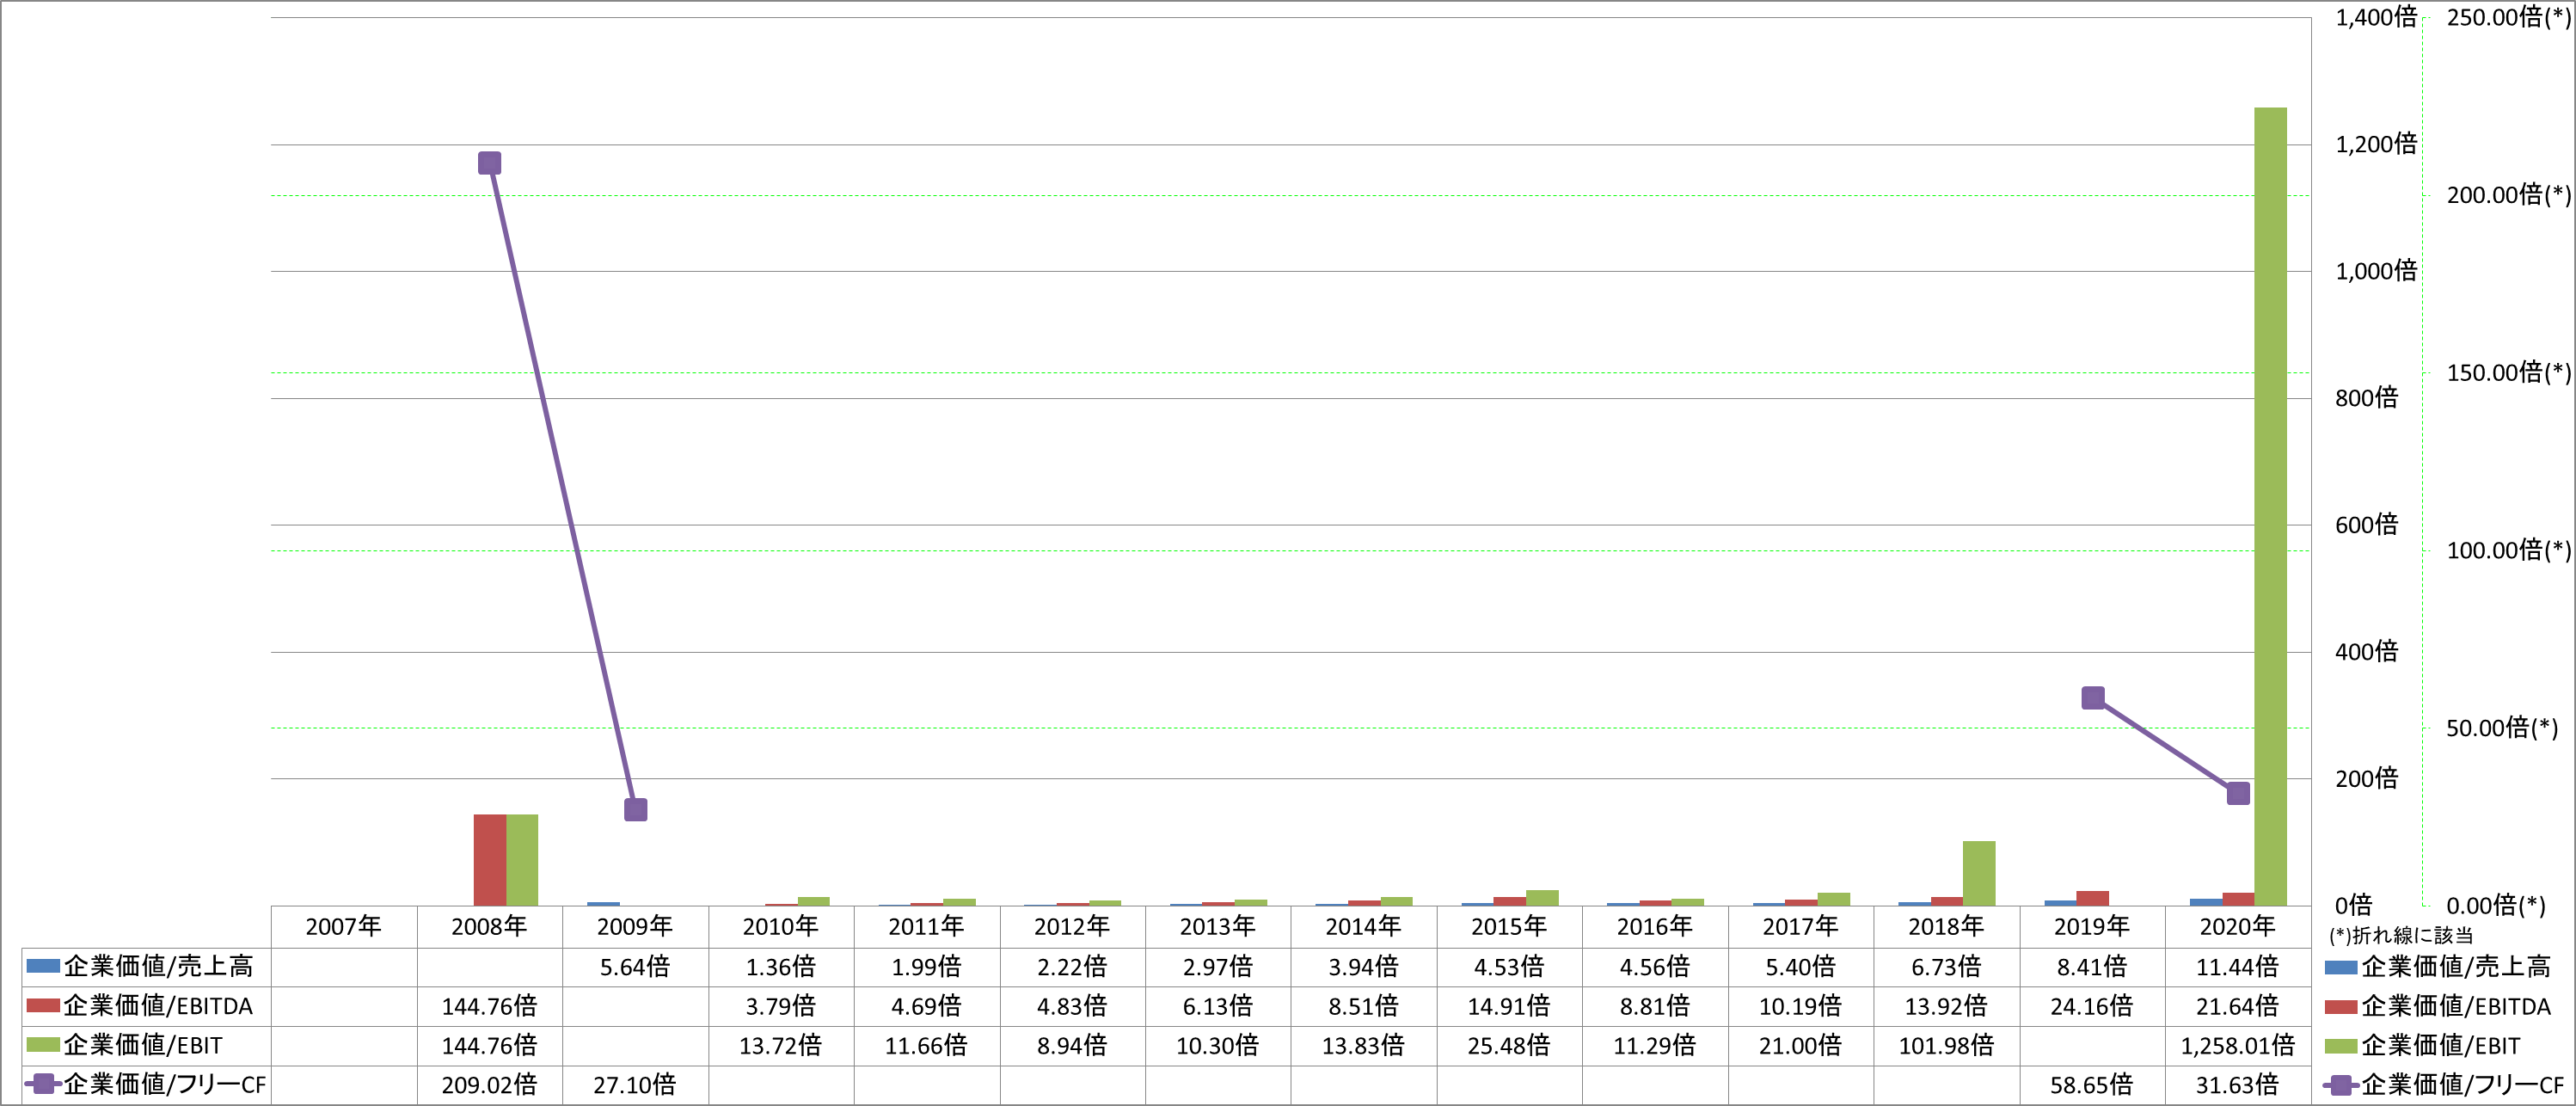Viewport: 2576px width, 1106px height.
Task: Click the 25.48倍 EBIT cell for 2015年
Action: [1509, 1045]
